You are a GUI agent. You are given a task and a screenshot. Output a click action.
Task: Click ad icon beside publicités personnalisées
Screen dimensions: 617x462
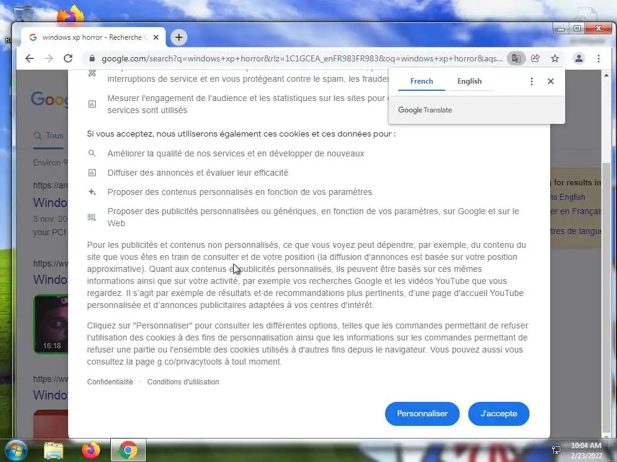(92, 217)
